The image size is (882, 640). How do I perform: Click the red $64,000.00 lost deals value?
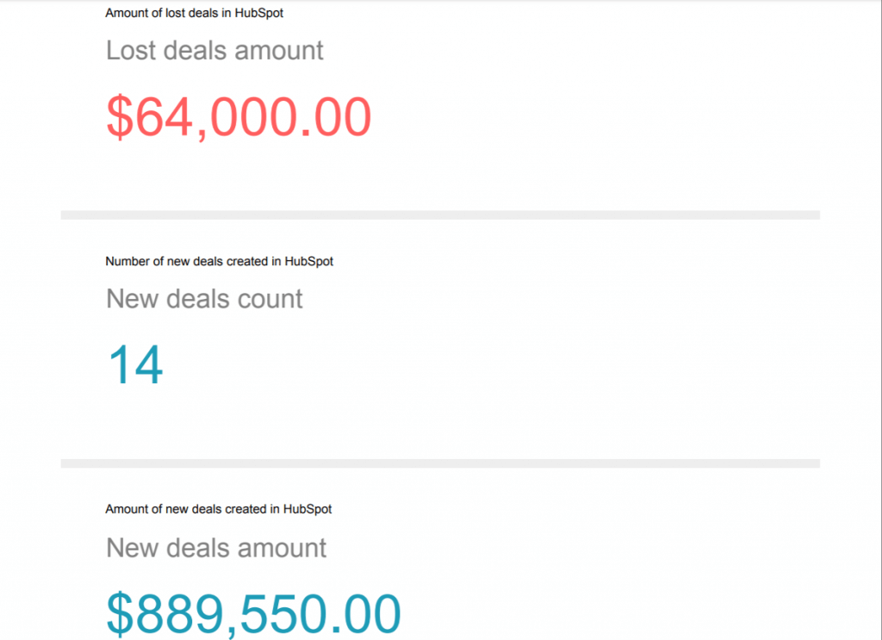pyautogui.click(x=239, y=117)
